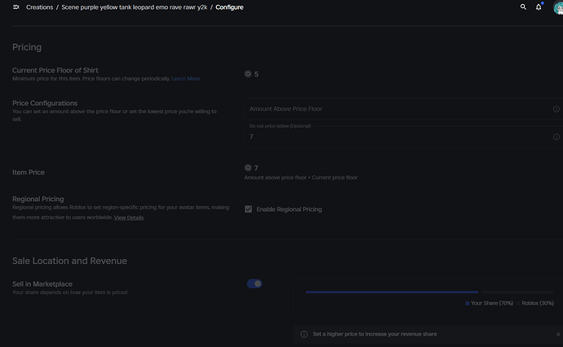Viewport: 563px width, 347px height.
Task: Open the Scene purple yellow tank breadcrumb
Action: point(135,7)
